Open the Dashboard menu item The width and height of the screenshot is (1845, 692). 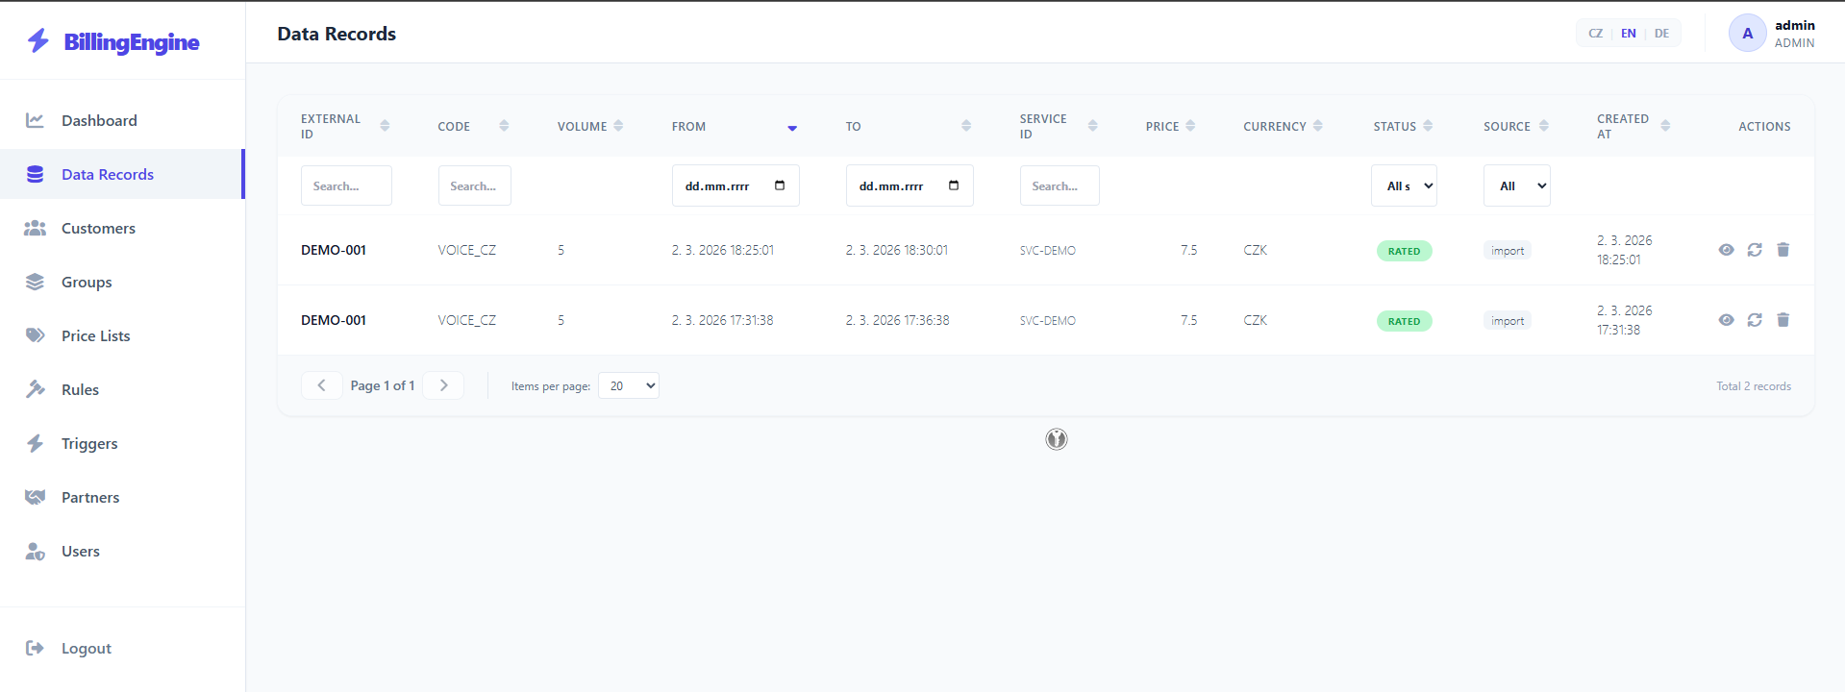(122, 120)
